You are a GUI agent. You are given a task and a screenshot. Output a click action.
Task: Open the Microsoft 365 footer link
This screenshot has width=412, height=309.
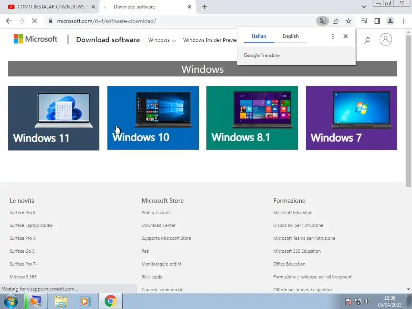click(23, 277)
